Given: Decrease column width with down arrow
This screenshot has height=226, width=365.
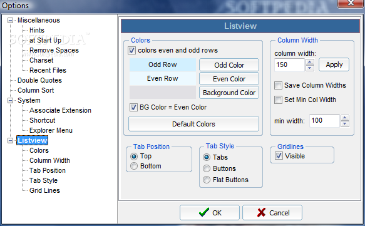Looking at the screenshot, I should (310, 68).
